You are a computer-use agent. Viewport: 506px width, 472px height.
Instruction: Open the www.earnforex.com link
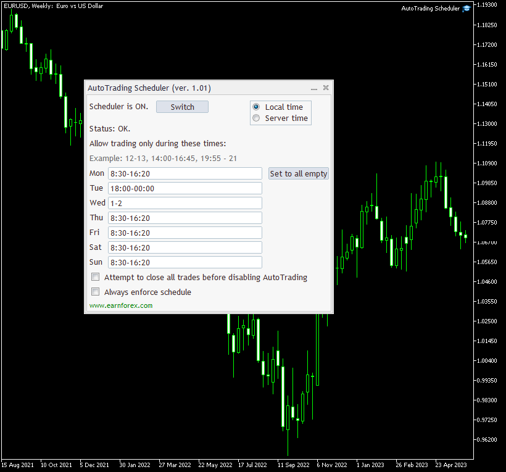(x=121, y=305)
